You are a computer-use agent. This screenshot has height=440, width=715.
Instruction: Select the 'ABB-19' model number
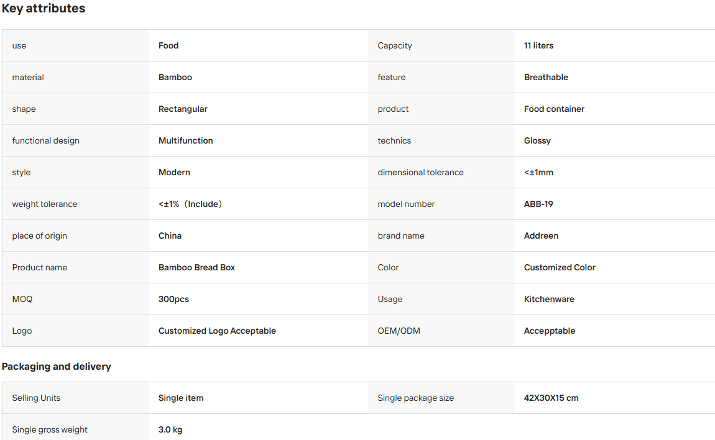point(538,204)
